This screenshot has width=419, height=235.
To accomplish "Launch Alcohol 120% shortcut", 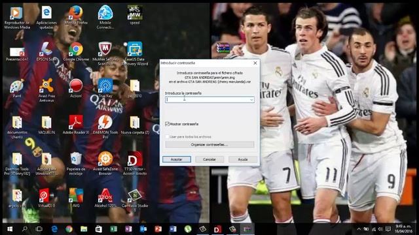I will coord(105,198).
